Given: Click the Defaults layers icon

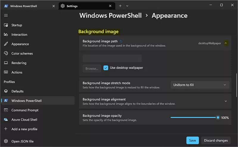Looking at the screenshot, I should (x=6, y=91).
